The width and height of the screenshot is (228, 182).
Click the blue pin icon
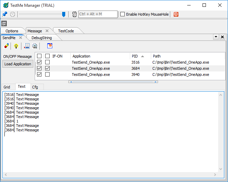(5, 14)
